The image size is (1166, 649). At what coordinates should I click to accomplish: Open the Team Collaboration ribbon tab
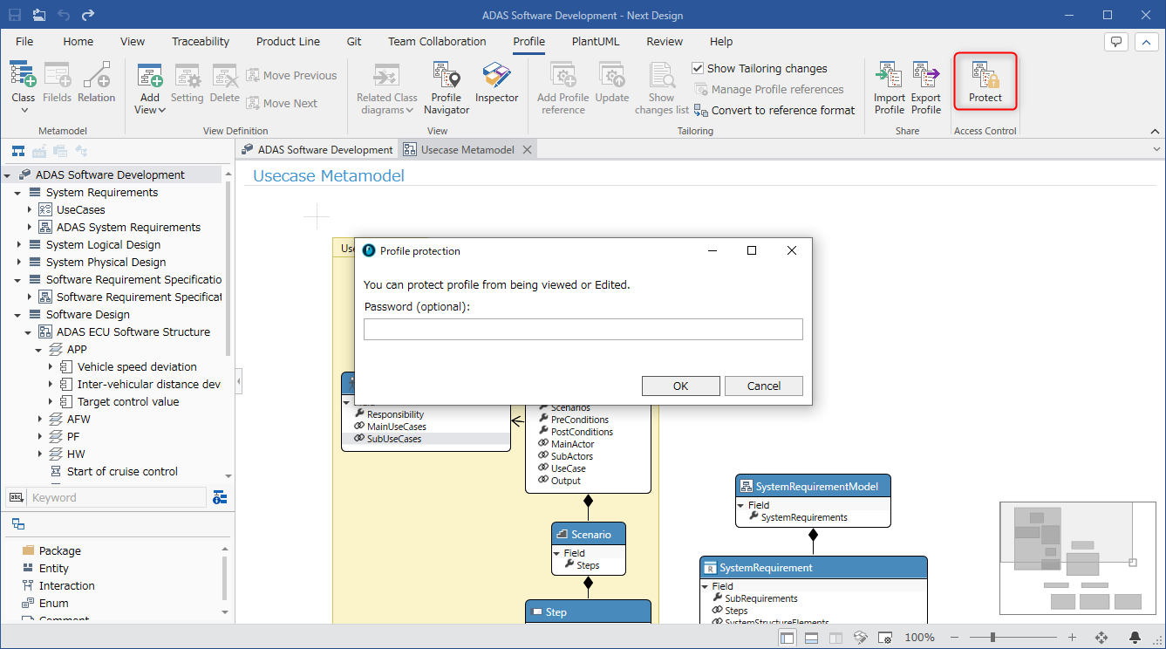437,41
